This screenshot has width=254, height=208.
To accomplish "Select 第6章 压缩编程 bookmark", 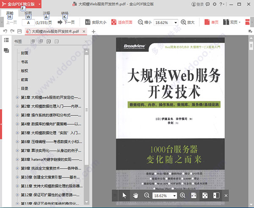I will (51, 142).
